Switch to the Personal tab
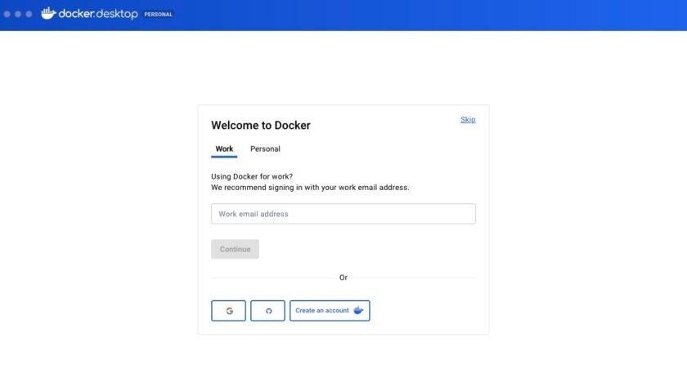This screenshot has height=381, width=687. [265, 149]
